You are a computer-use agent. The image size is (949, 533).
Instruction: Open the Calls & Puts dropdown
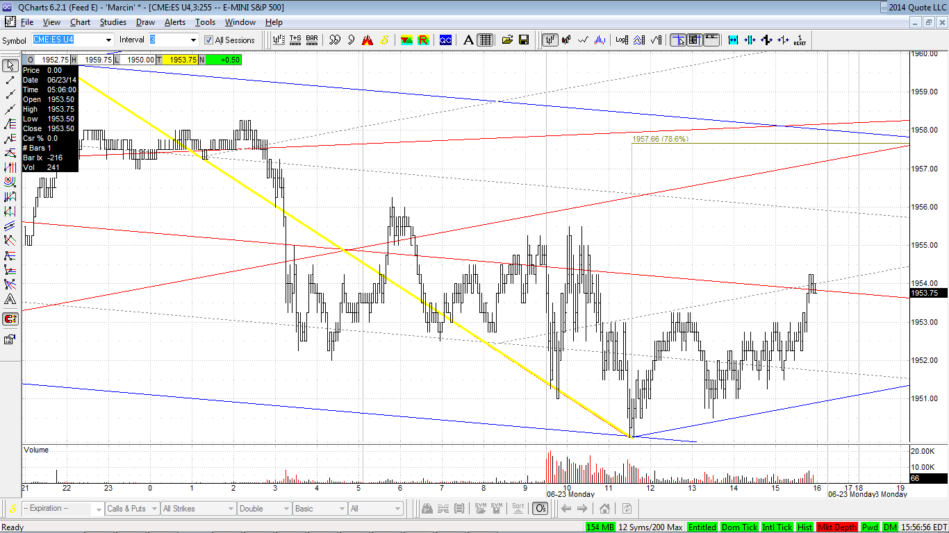[x=132, y=509]
